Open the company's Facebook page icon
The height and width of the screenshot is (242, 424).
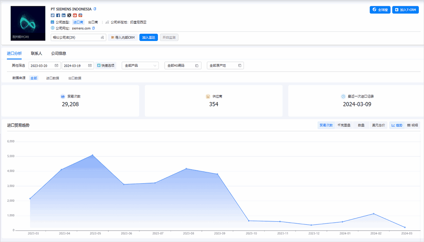[58, 15]
